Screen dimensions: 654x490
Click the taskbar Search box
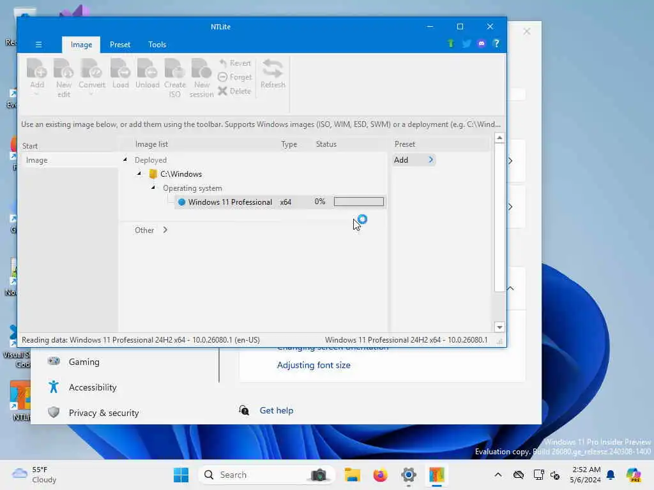tap(266, 475)
